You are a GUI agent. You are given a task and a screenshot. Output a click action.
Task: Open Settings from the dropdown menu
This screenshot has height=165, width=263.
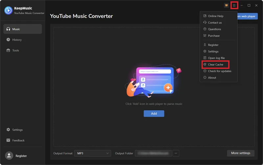(218, 52)
